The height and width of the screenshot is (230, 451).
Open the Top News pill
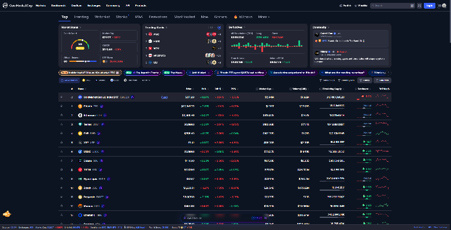pos(173,73)
